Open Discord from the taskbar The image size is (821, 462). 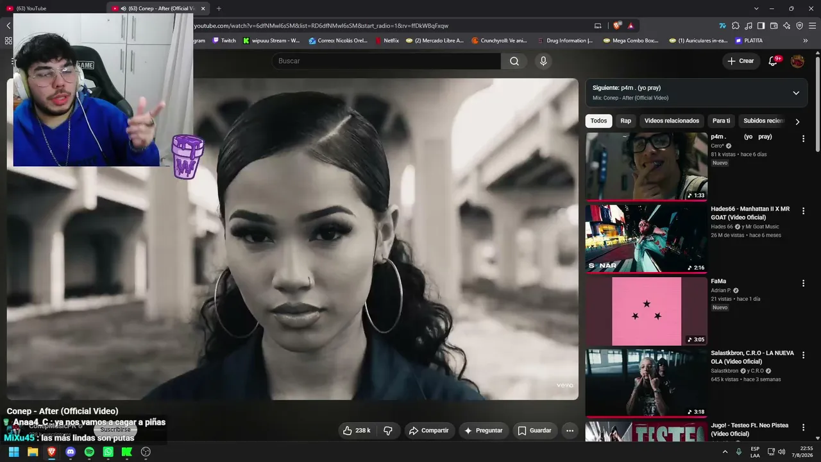[71, 452]
